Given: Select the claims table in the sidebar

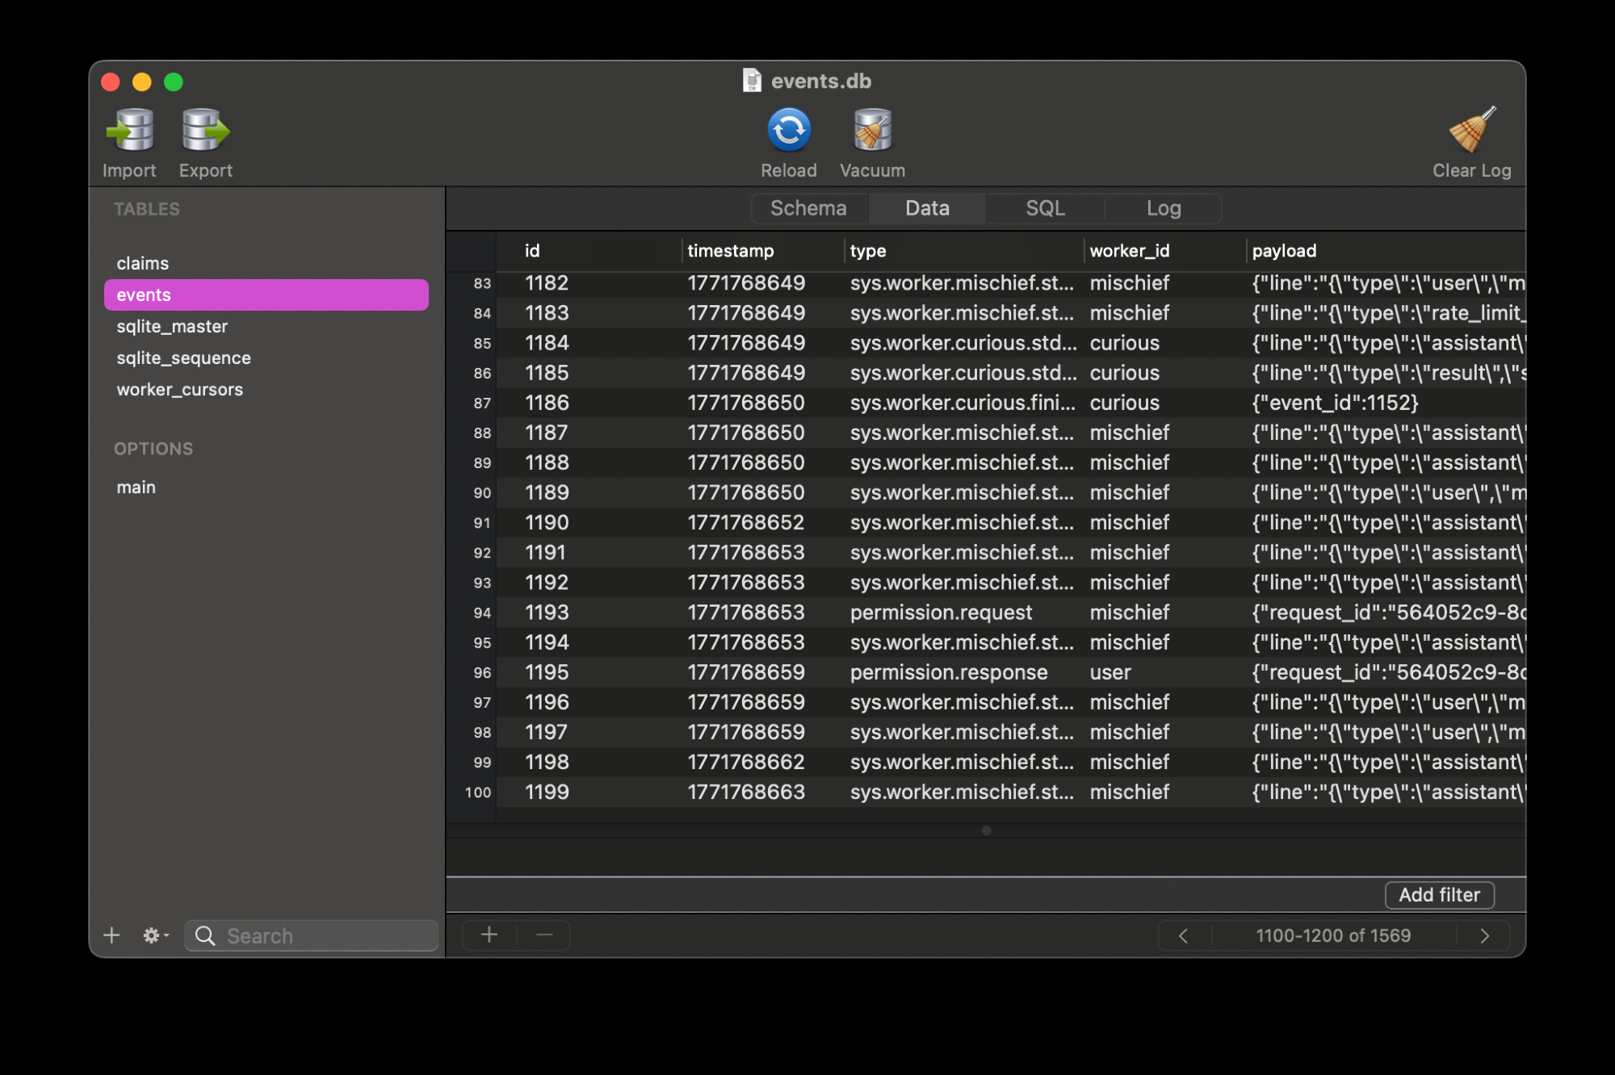Looking at the screenshot, I should point(143,264).
